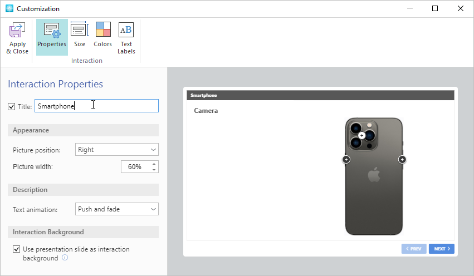Click the right side hotspot marker

click(x=402, y=160)
